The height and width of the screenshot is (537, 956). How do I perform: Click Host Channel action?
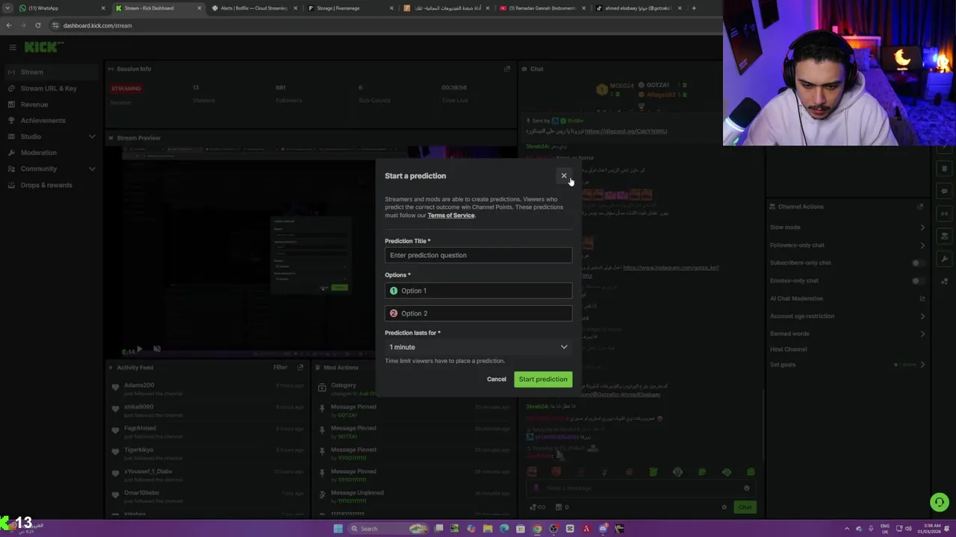789,349
